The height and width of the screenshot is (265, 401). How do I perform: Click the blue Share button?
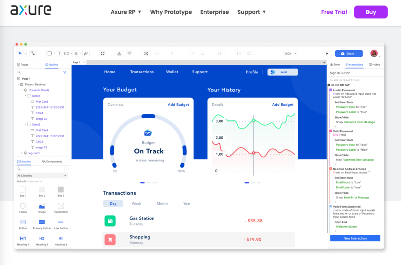tap(349, 53)
